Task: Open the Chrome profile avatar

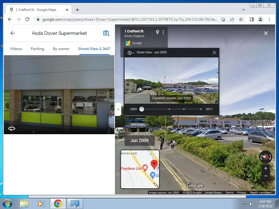Action: (260, 19)
